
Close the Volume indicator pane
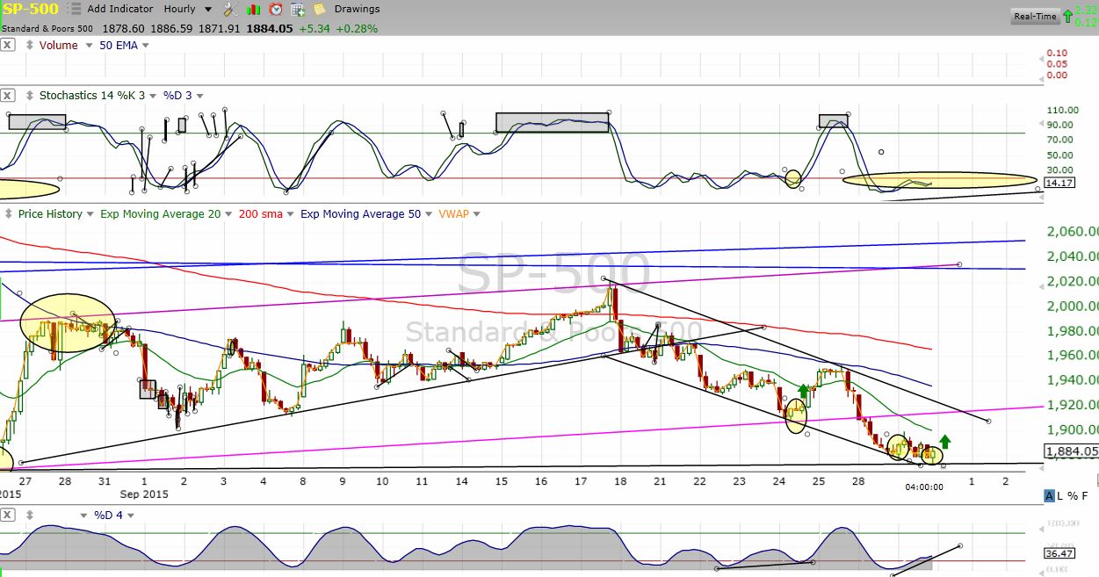(x=8, y=45)
